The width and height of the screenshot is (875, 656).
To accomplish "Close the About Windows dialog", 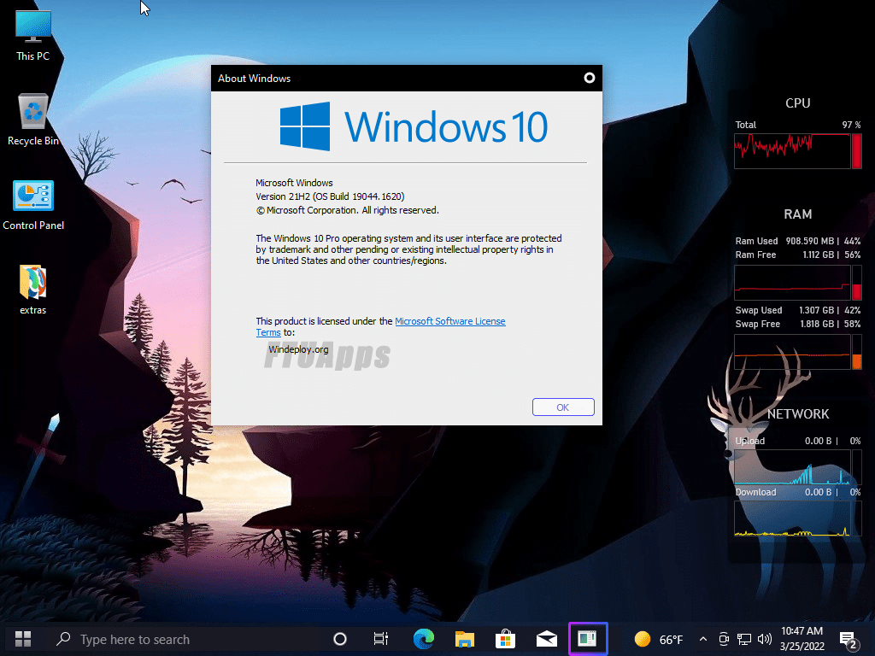I will (590, 78).
